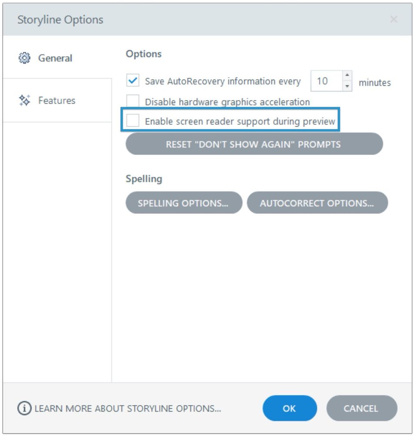Open AutoCorrect Options

point(317,203)
